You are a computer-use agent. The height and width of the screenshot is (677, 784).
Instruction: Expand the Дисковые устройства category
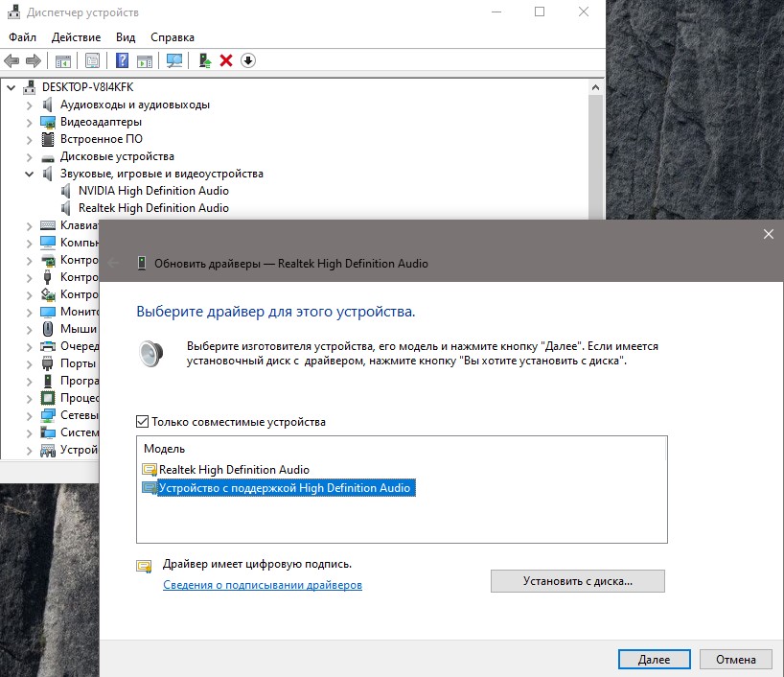click(x=29, y=157)
